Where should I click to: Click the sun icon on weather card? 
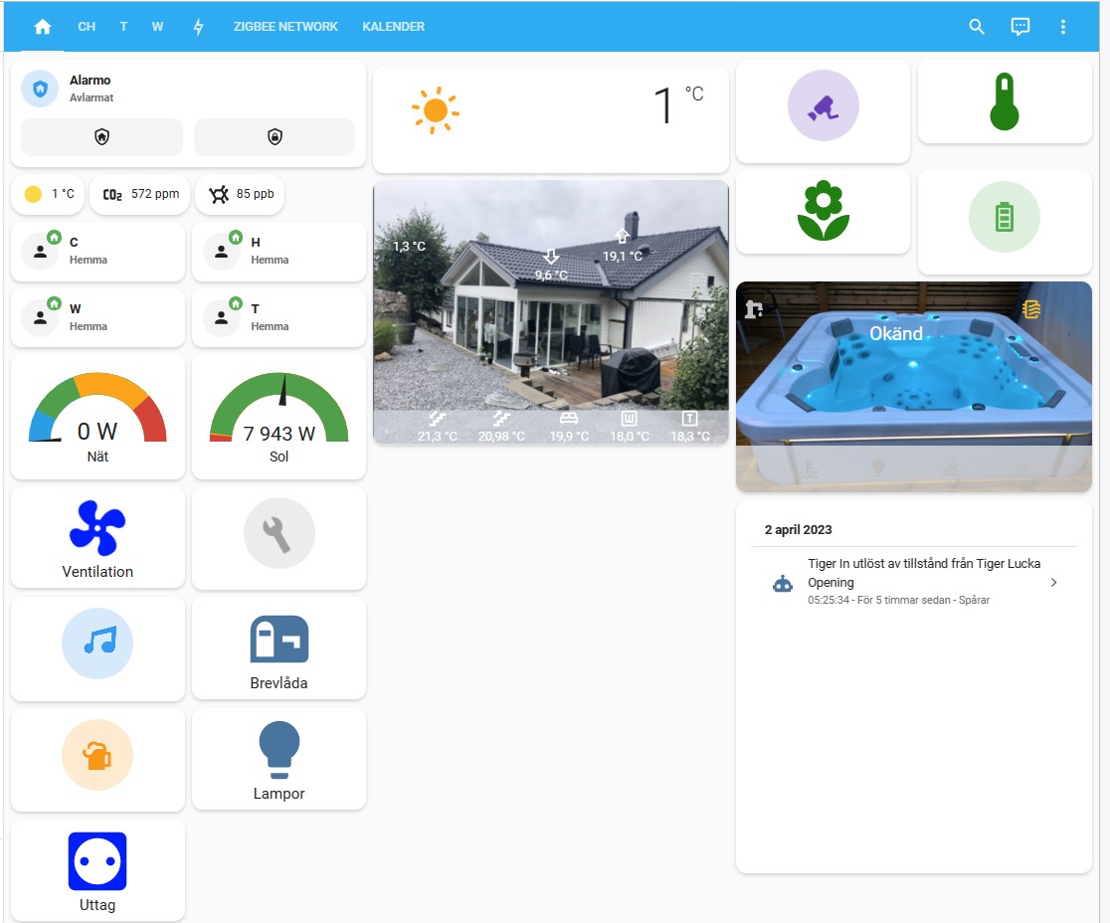click(x=436, y=110)
